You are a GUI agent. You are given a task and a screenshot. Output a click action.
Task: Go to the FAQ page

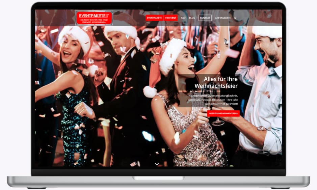point(183,18)
